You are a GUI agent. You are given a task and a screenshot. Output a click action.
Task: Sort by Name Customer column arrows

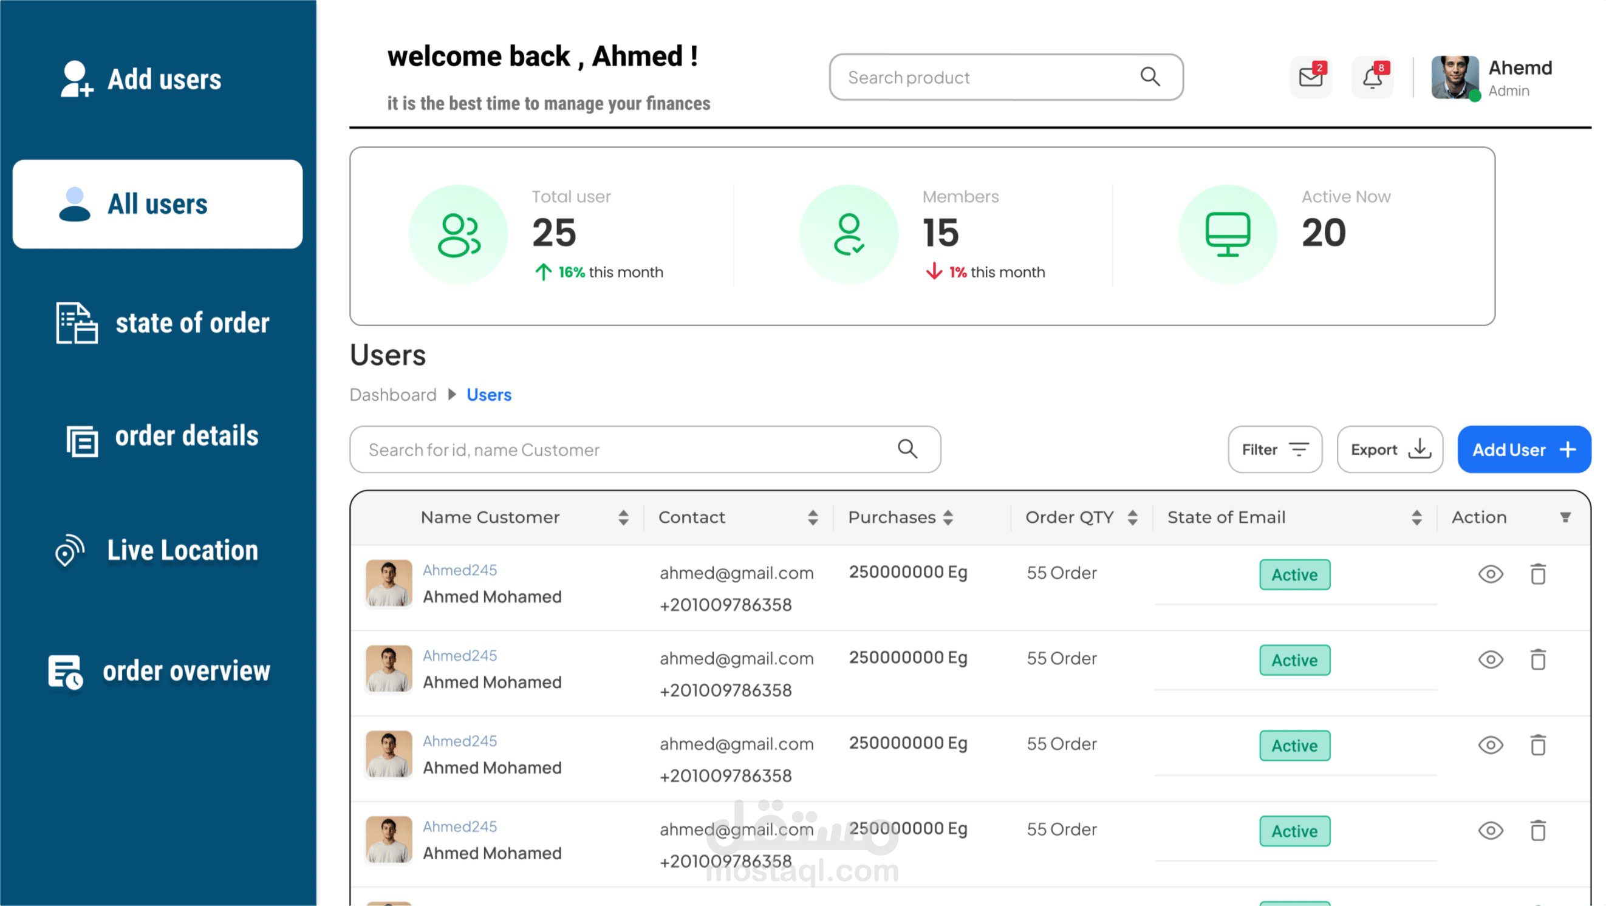pyautogui.click(x=623, y=517)
